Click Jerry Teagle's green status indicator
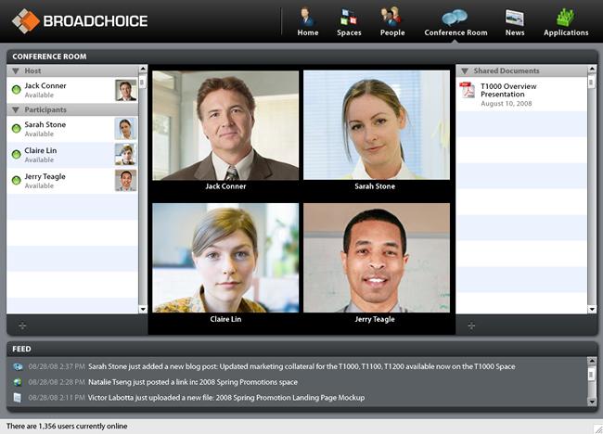Image resolution: width=603 pixels, height=434 pixels. (16, 180)
